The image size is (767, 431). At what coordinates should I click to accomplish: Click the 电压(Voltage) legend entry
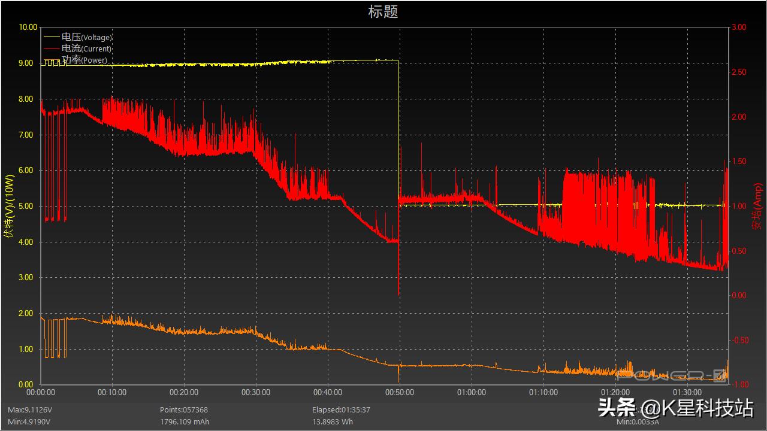click(86, 37)
